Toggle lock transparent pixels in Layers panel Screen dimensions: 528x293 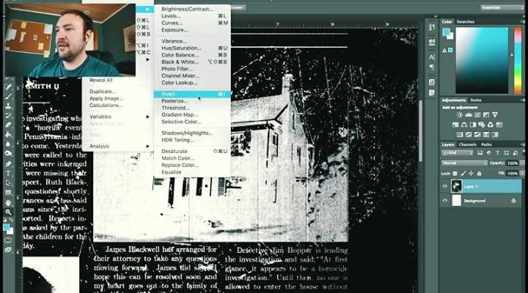click(455, 174)
